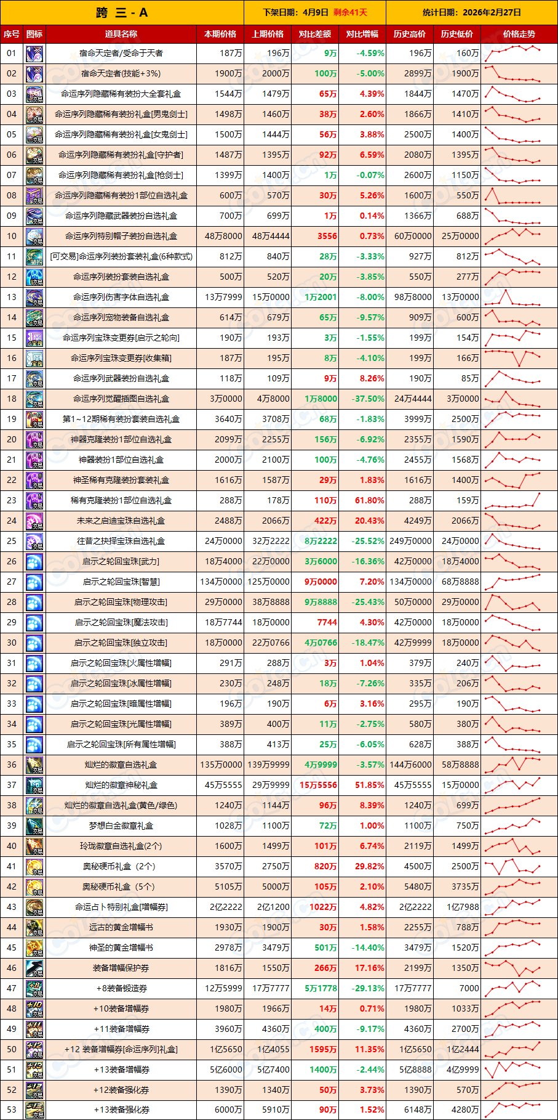The height and width of the screenshot is (1120, 558).
Task: Click the 历史低价 column header
Action: pos(457,34)
